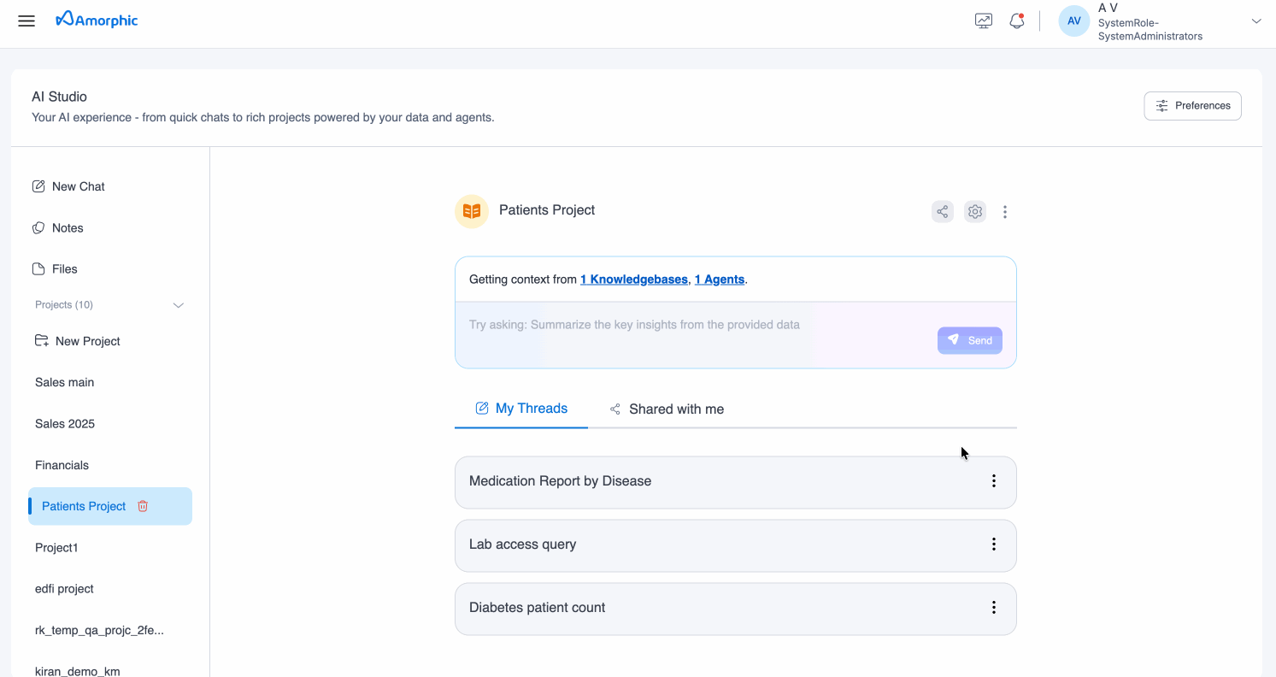Click the Send button
Screen dimensions: 1276x677
[969, 340]
